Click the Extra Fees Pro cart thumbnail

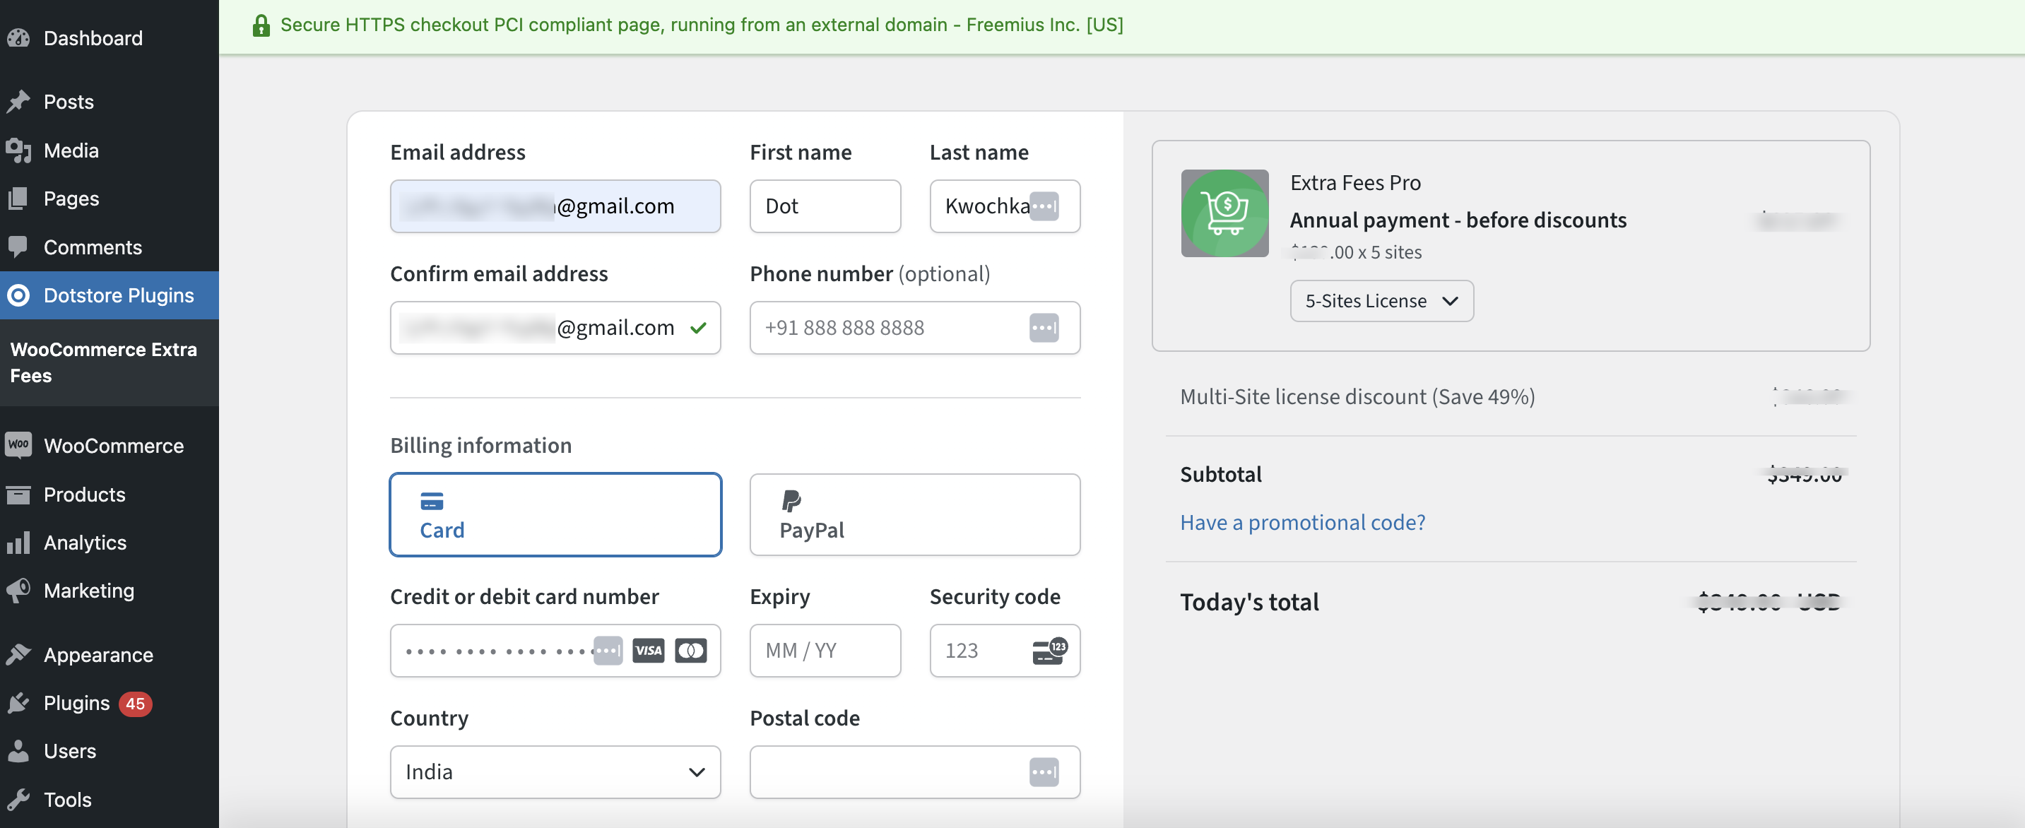pyautogui.click(x=1224, y=213)
